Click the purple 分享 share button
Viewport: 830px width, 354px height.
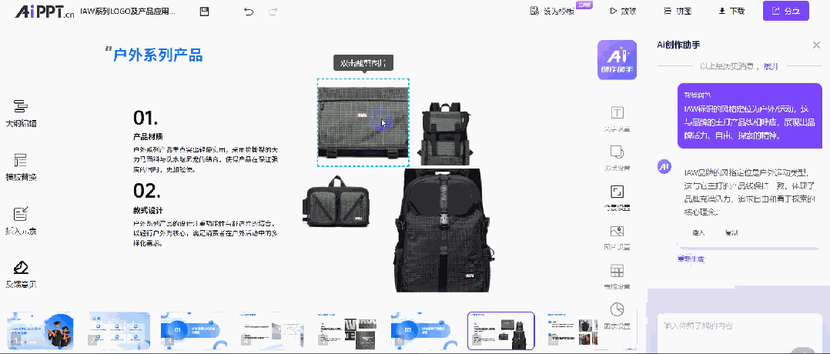tap(786, 11)
